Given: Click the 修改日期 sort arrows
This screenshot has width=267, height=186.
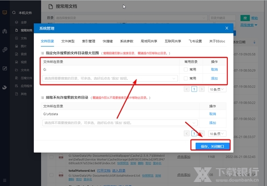Looking at the screenshot, I should 254,42.
